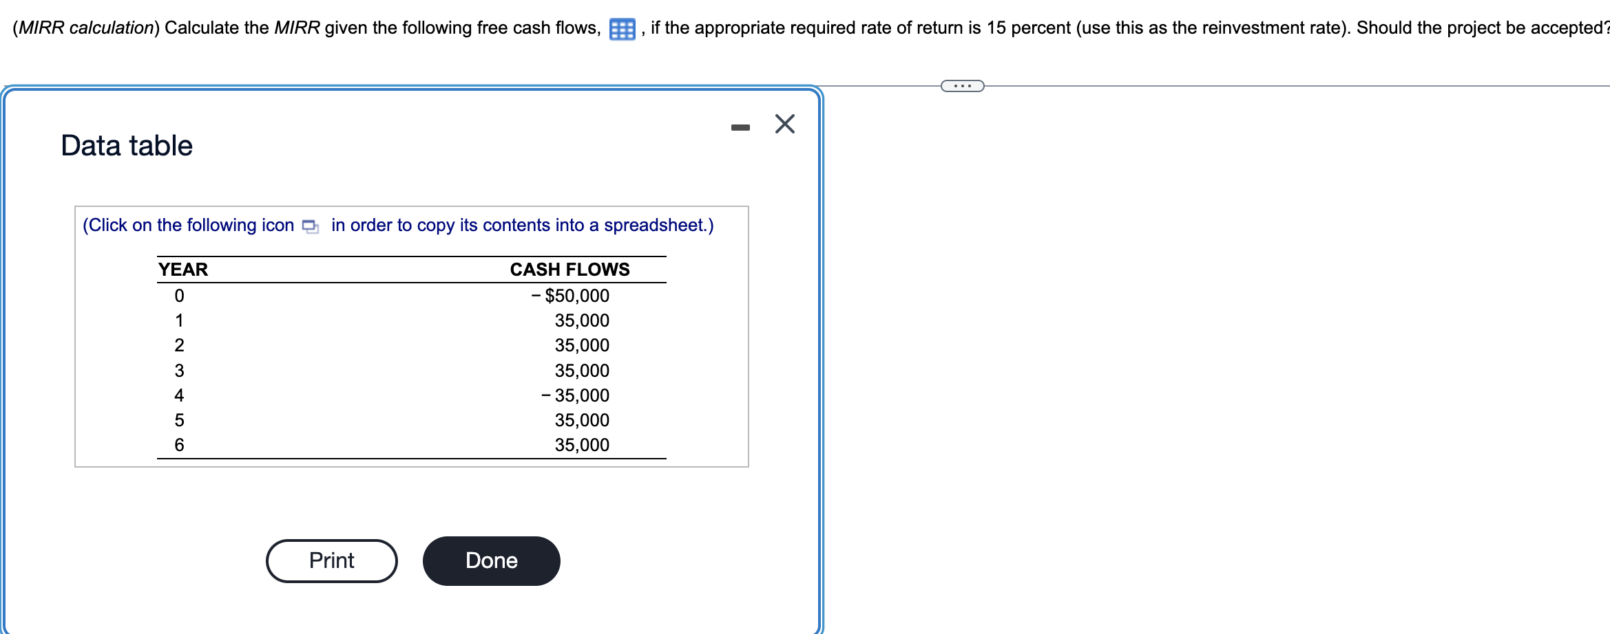Select the Year 3 row in the table

tap(180, 370)
